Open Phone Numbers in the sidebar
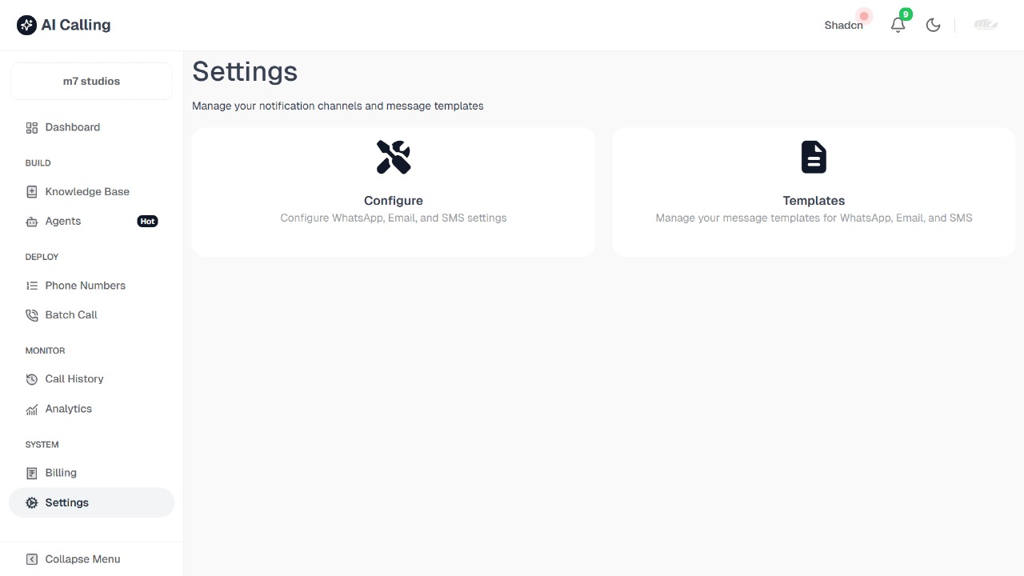1024x576 pixels. pos(85,286)
